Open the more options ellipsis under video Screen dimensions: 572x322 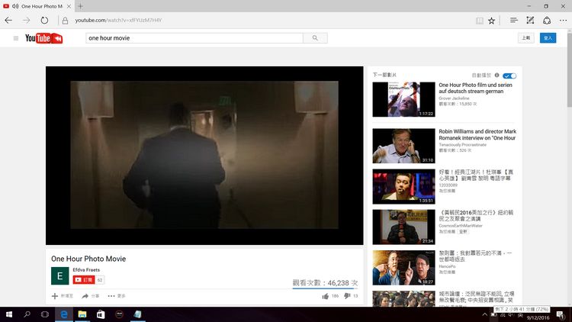coord(111,296)
